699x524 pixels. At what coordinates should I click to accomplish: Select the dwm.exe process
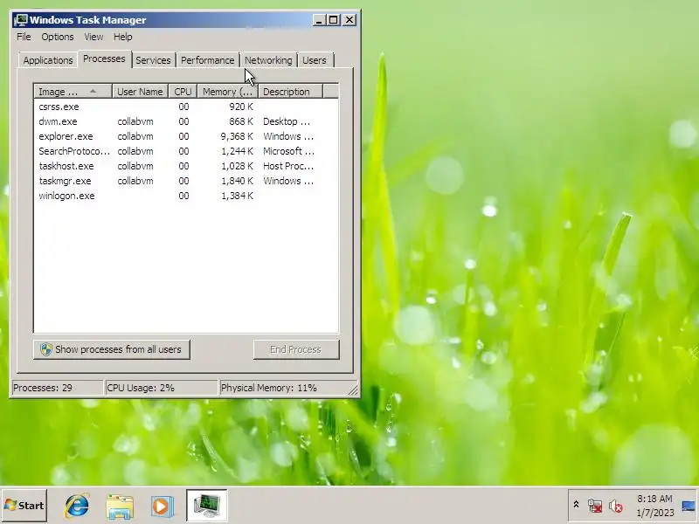point(186,121)
